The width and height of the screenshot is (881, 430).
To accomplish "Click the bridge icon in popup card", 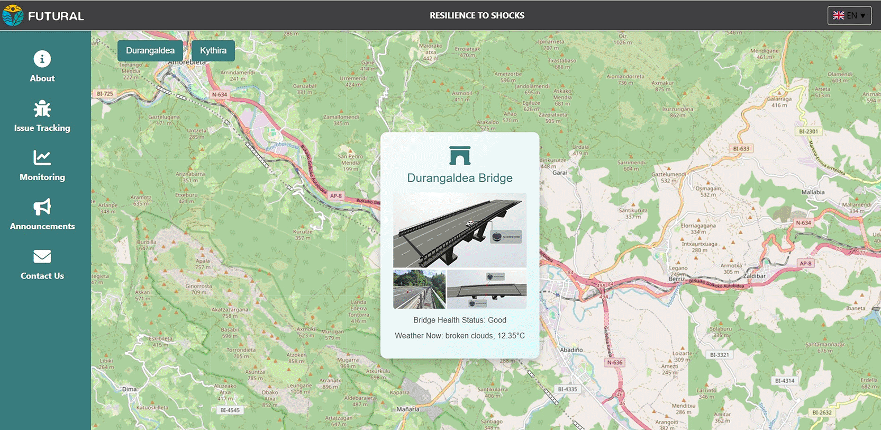I will tap(460, 155).
